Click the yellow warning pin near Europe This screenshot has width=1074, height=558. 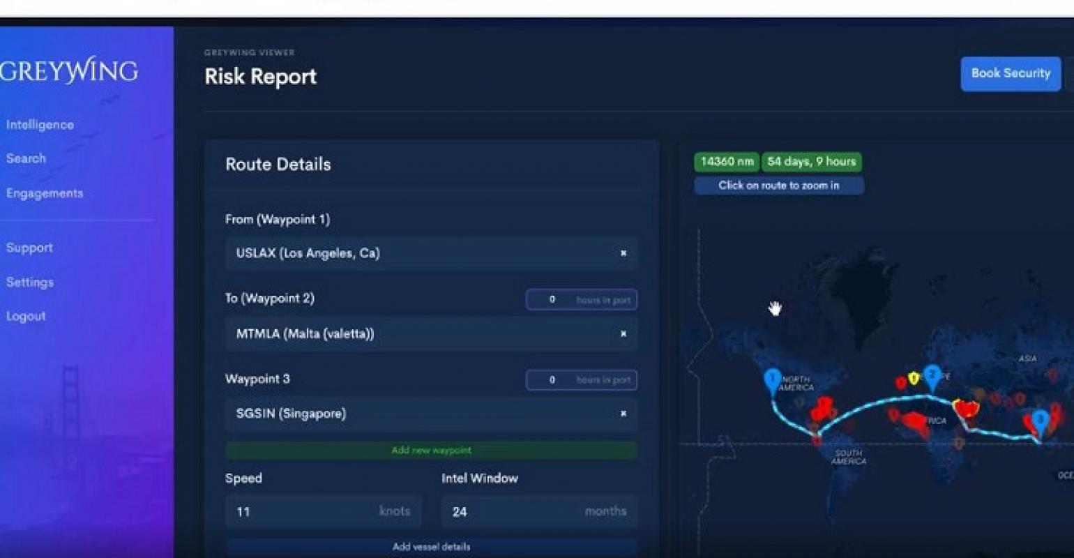click(913, 379)
